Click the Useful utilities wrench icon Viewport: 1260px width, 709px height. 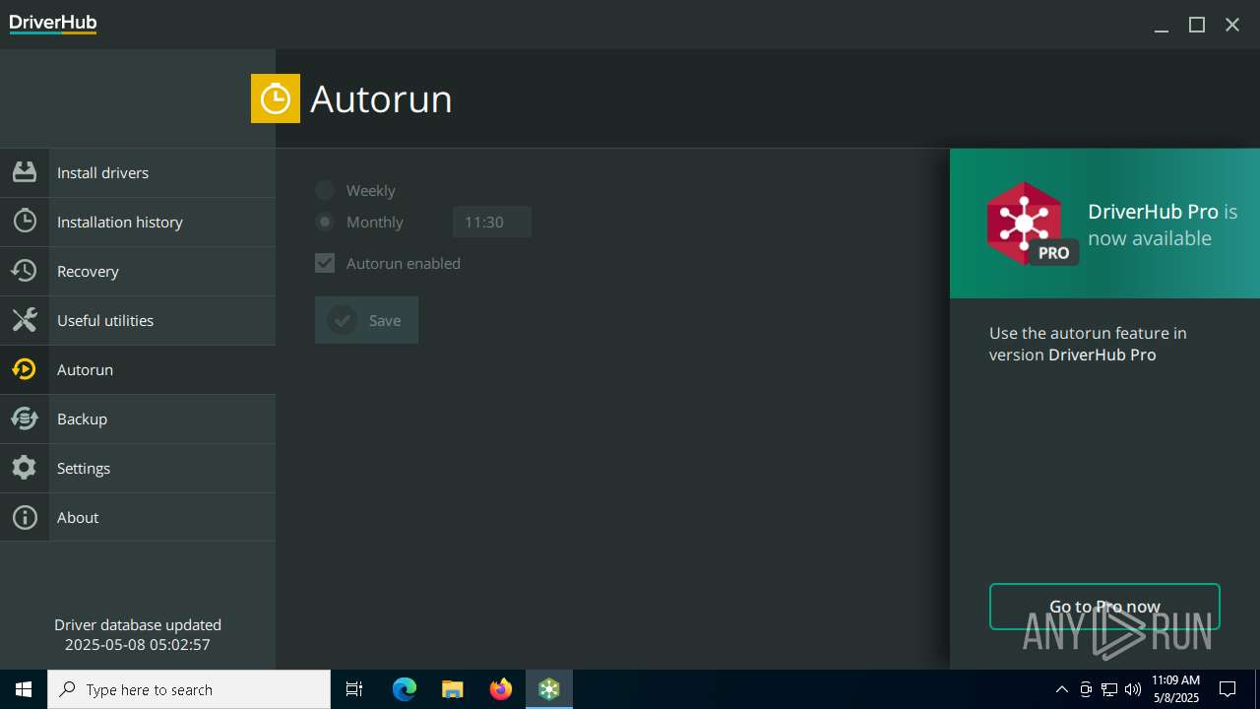[x=25, y=320]
